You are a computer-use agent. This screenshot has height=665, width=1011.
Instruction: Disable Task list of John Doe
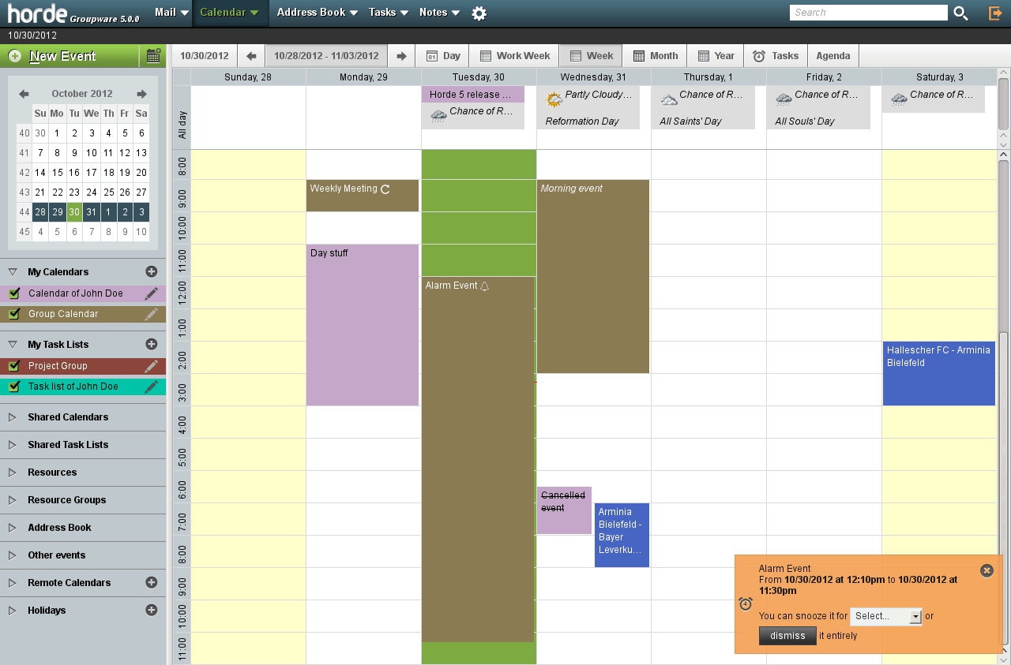pos(13,386)
